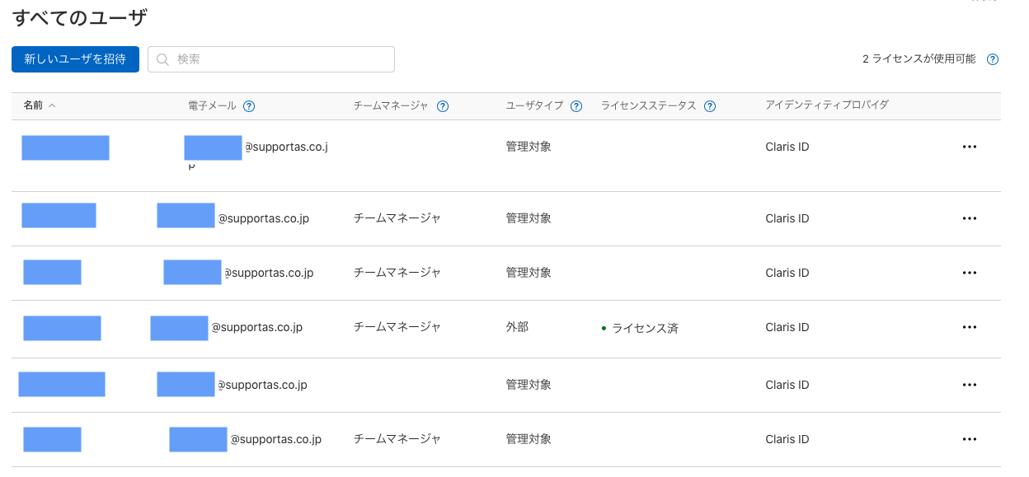The image size is (1029, 477).
Task: Click the 電子メール column header
Action: point(212,105)
